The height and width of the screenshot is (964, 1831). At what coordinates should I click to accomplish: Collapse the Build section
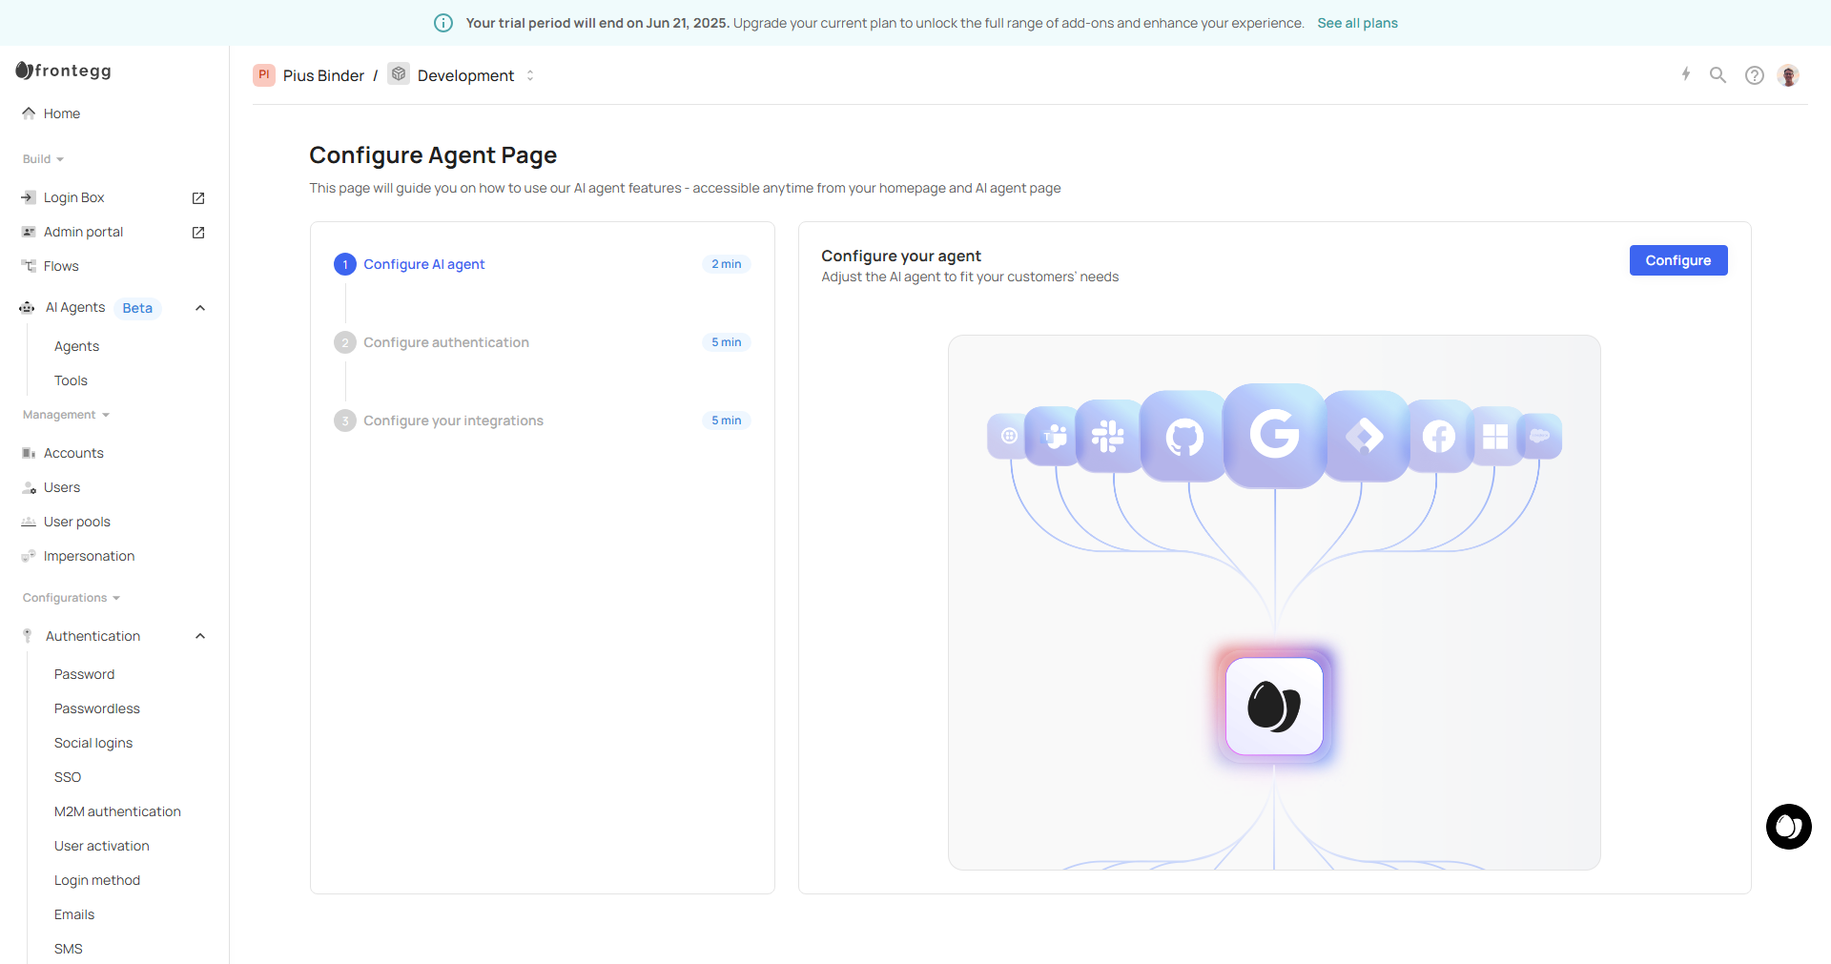pos(43,159)
